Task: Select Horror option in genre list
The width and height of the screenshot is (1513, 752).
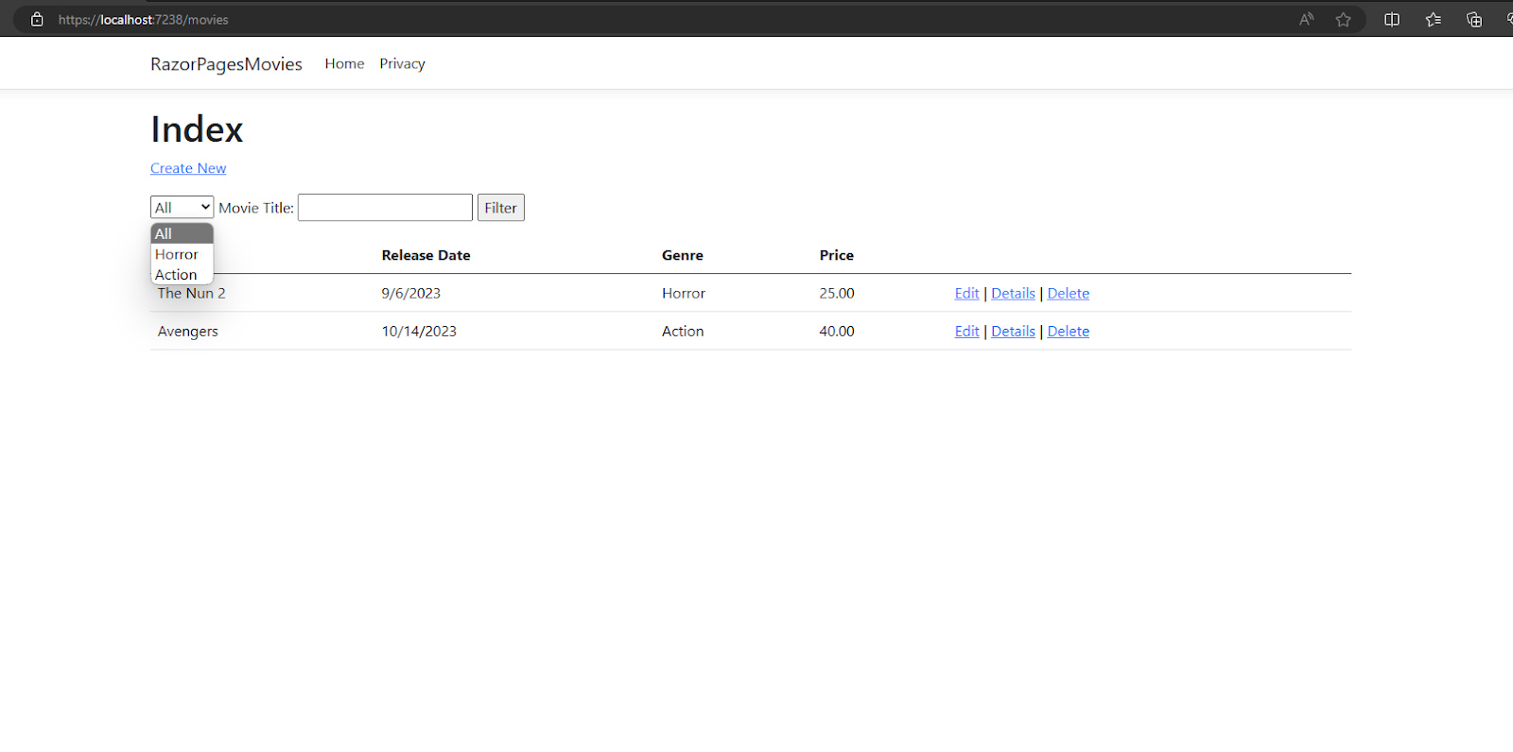Action: (x=182, y=254)
